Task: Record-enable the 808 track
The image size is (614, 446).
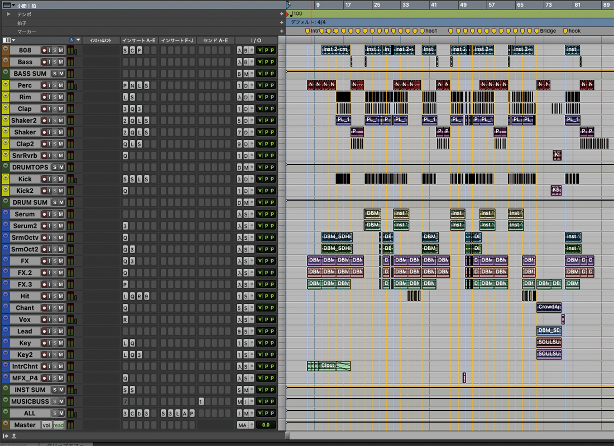Action: point(44,50)
